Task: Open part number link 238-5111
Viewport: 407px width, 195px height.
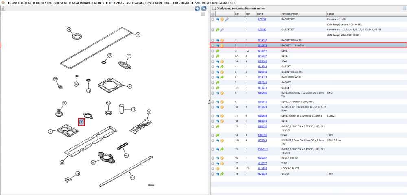Action: coord(263,149)
